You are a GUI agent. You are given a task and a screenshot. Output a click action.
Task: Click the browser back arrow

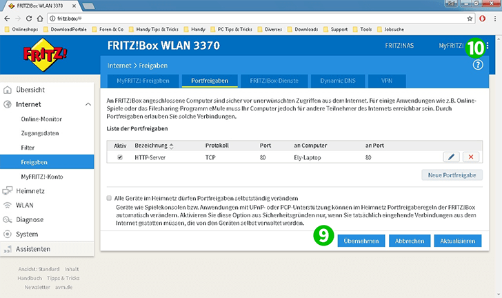tap(7, 19)
